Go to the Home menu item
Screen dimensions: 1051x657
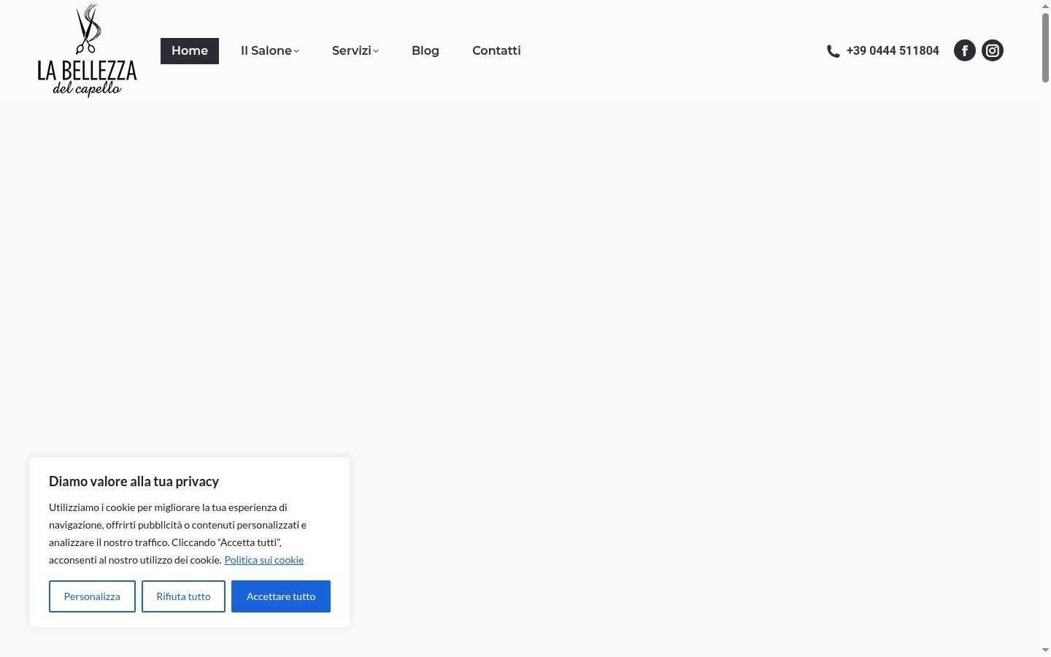[190, 51]
